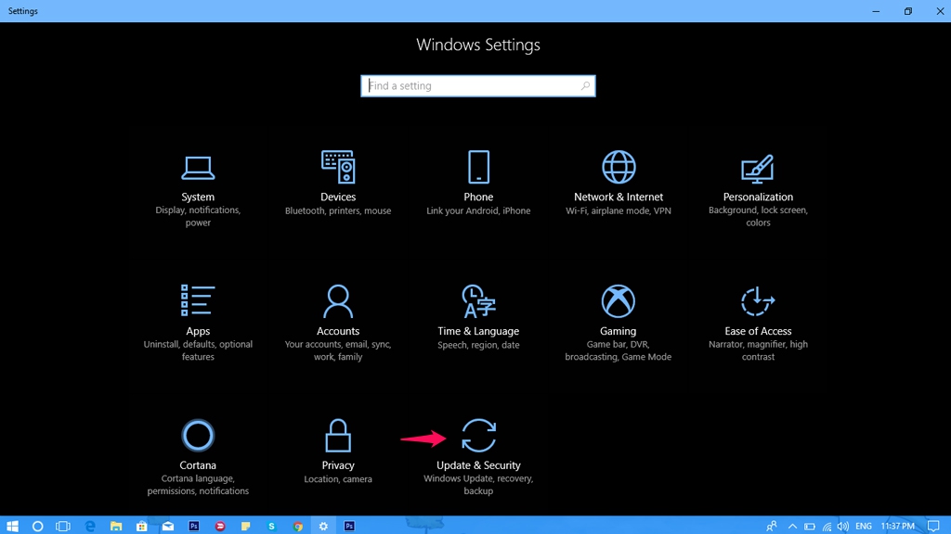Open Sticky Notes from the taskbar
The width and height of the screenshot is (951, 534).
click(x=245, y=526)
